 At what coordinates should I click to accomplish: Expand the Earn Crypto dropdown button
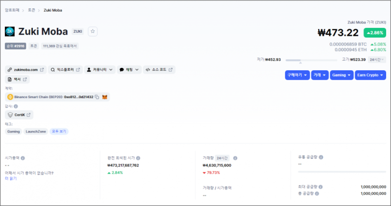[x=370, y=75]
